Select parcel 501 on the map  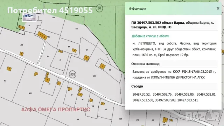(x=48, y=57)
